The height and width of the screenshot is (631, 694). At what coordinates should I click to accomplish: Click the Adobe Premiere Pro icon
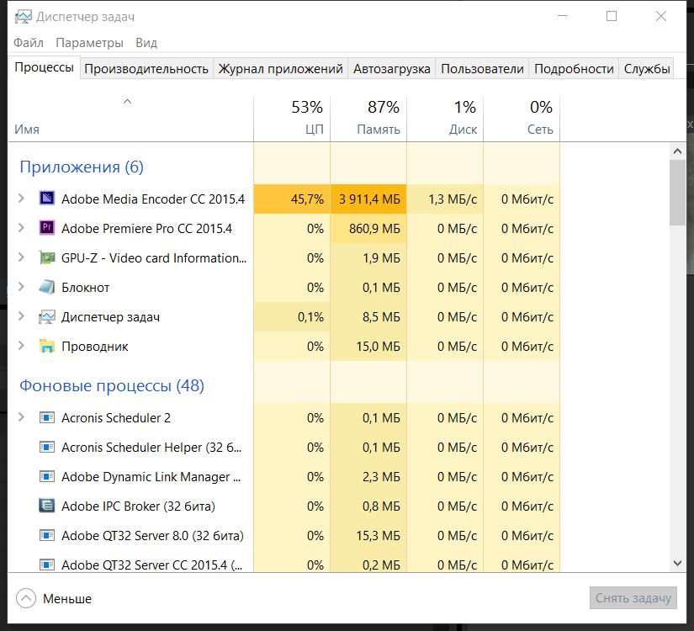(x=47, y=229)
